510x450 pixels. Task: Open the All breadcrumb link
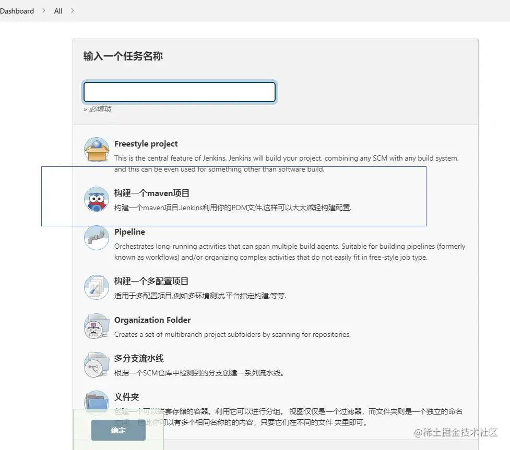coord(58,11)
